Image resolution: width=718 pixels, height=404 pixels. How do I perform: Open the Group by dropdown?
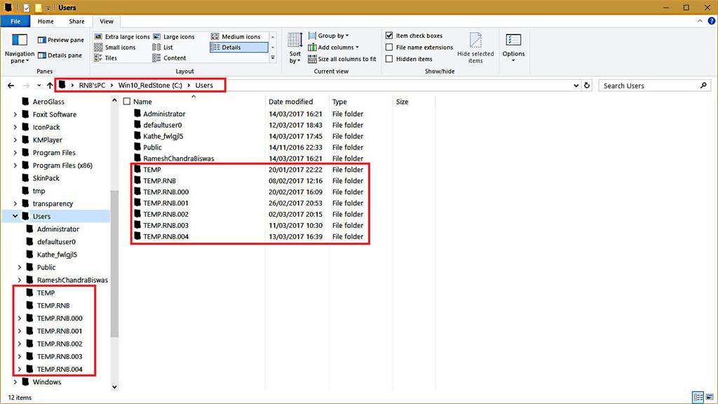pos(328,36)
